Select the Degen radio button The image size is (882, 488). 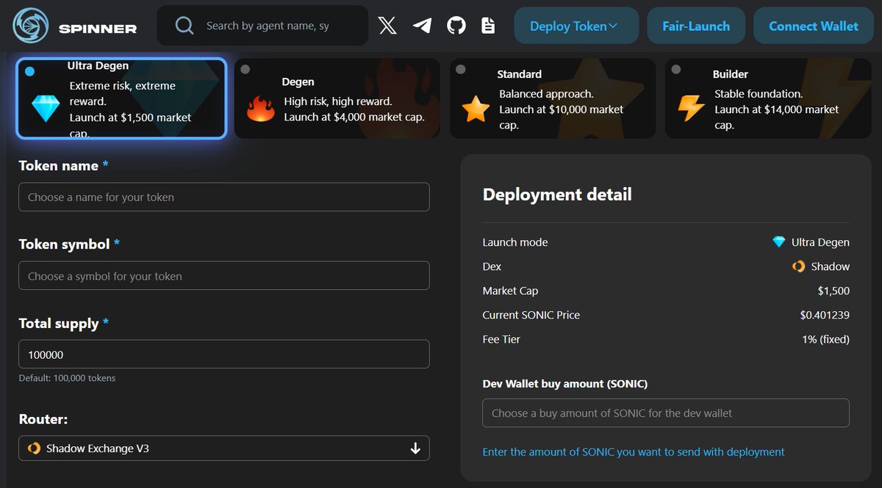pyautogui.click(x=245, y=70)
